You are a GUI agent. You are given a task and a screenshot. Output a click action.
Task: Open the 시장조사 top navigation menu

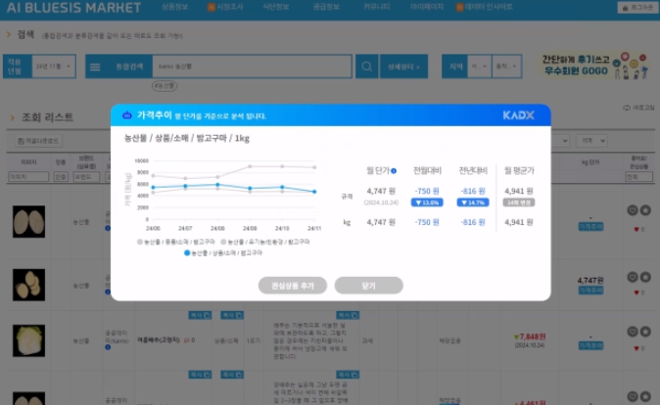coord(224,8)
